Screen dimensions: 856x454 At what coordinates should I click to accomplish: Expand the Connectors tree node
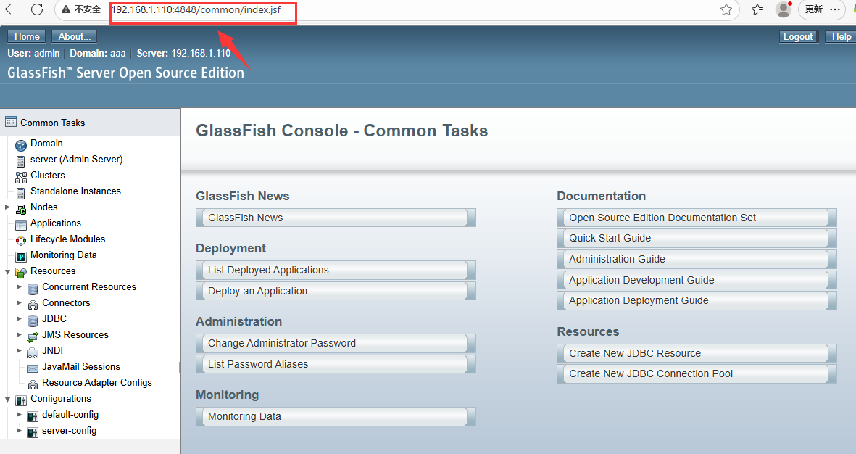coord(19,302)
